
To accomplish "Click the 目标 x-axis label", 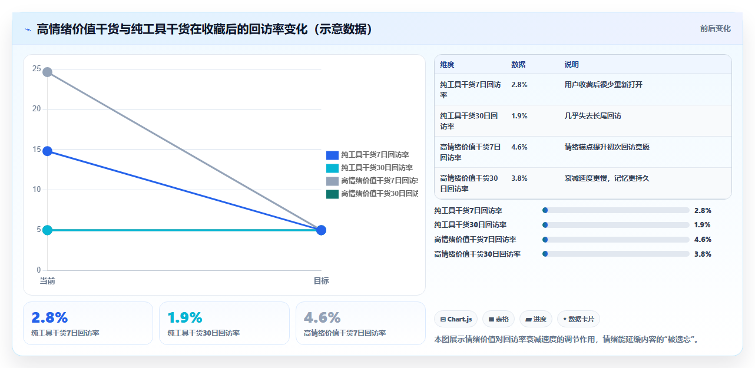I will (x=321, y=281).
